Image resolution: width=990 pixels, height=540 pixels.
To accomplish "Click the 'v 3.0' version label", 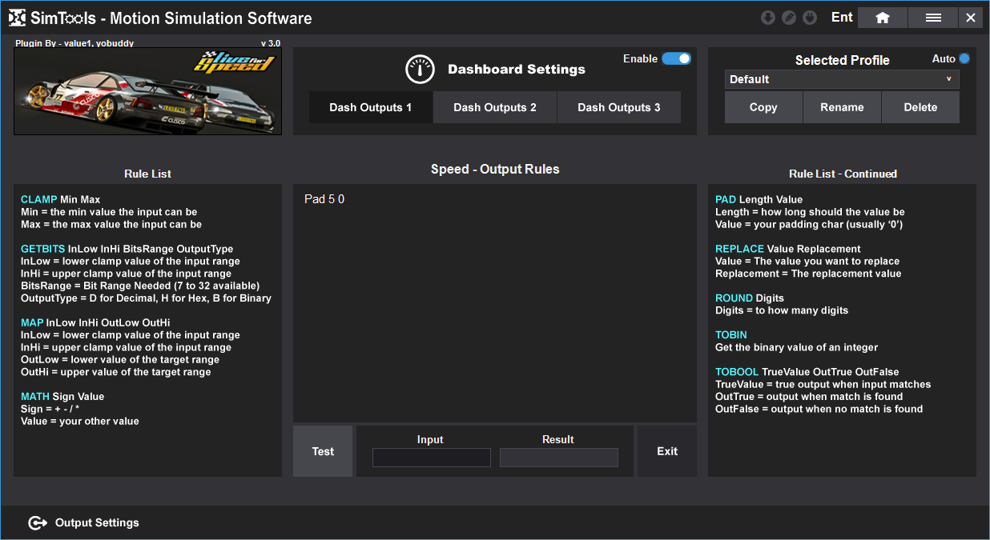I will tap(271, 43).
